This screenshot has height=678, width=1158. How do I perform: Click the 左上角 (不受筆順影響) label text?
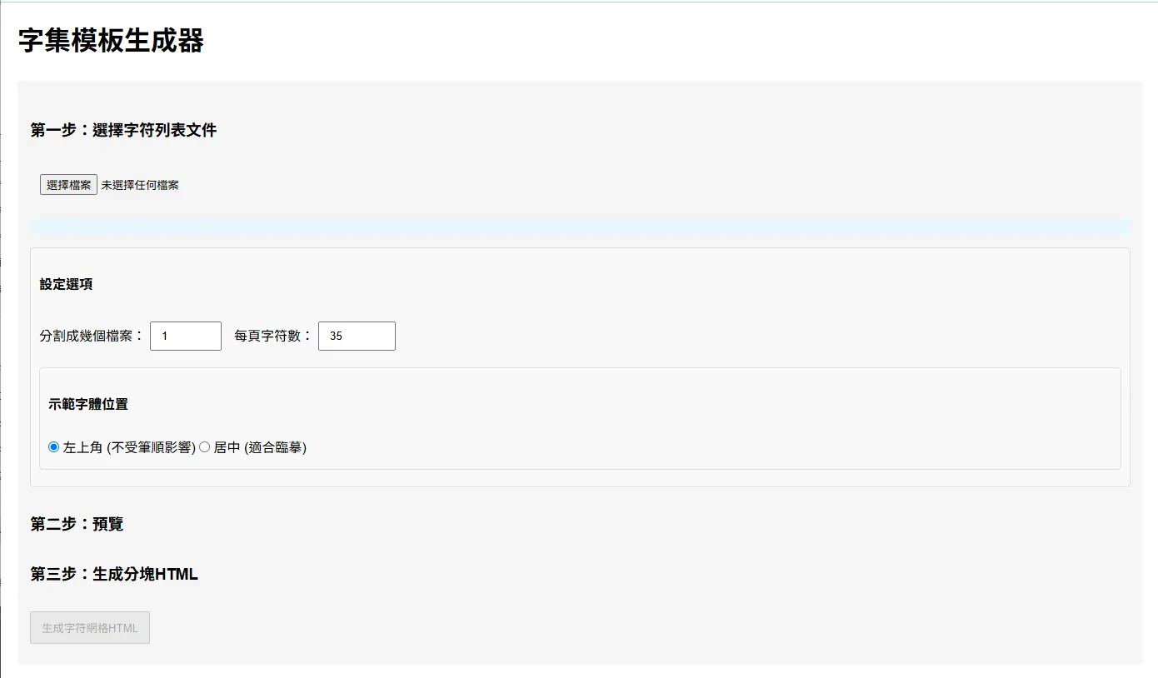pos(129,447)
